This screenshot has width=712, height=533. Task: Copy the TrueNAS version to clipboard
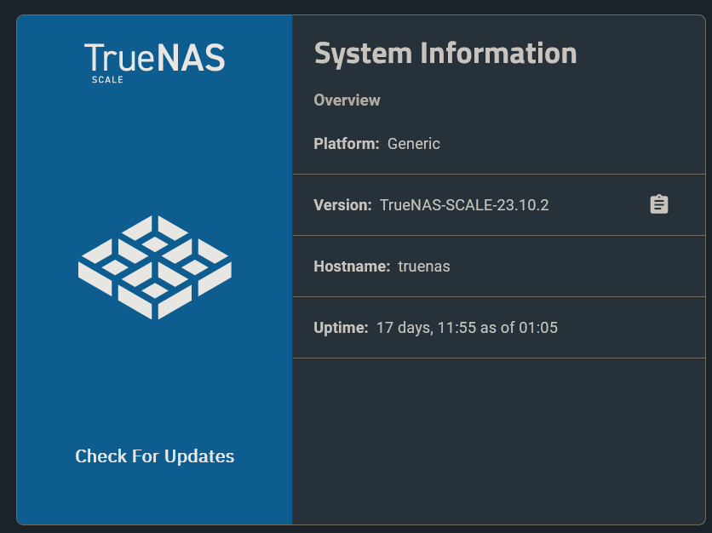pos(659,204)
